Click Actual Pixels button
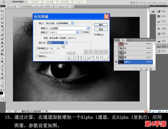The height and width of the screenshot is (129, 168). pos(35,2)
